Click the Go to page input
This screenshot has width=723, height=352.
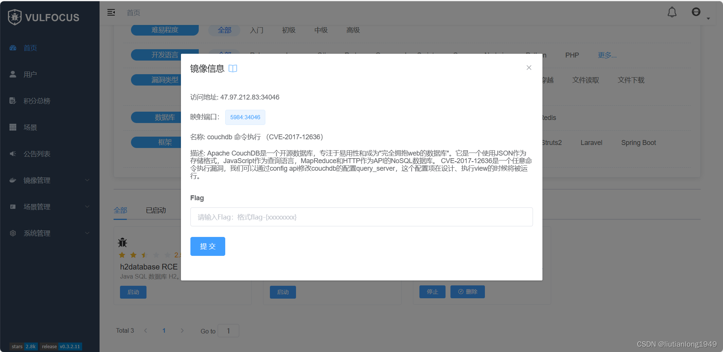228,331
